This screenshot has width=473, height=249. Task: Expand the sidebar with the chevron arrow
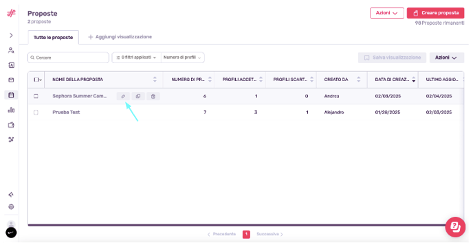[x=11, y=35]
